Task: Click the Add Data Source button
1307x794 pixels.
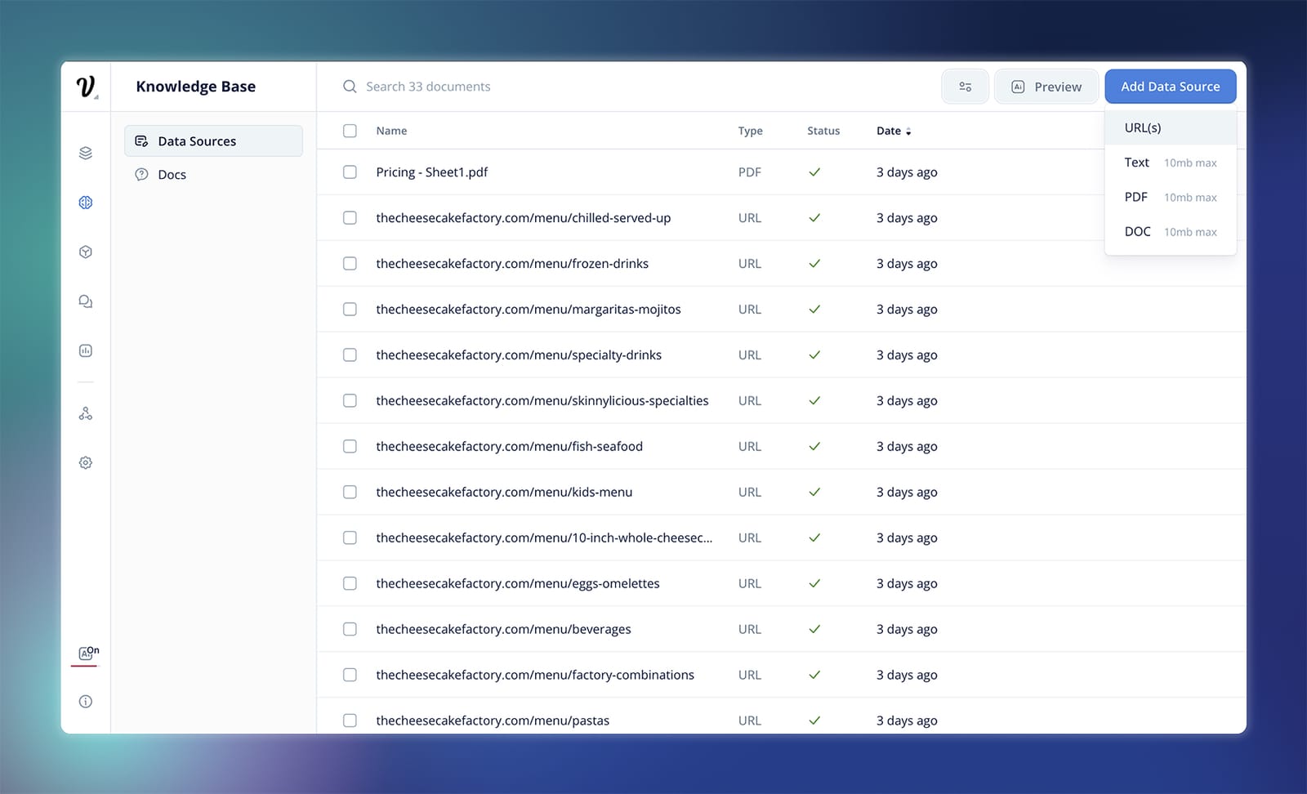Action: click(1170, 87)
